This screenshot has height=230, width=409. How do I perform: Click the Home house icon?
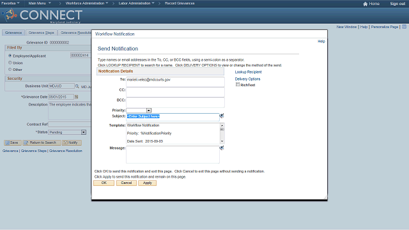365,4
